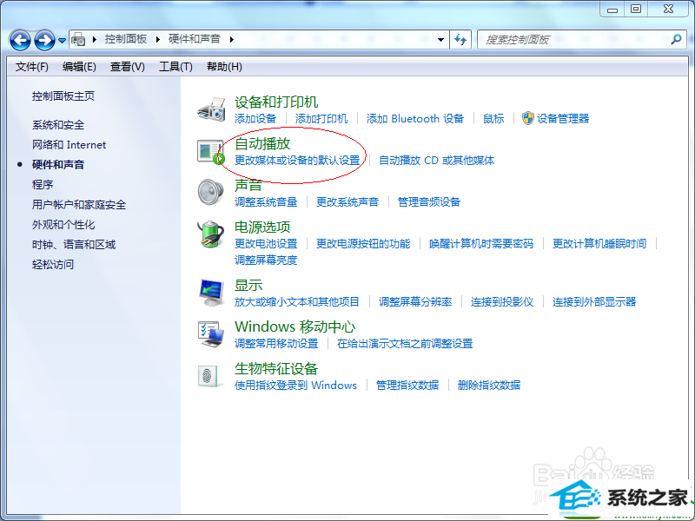
Task: Click 连接到投影仪 link
Action: 502,302
